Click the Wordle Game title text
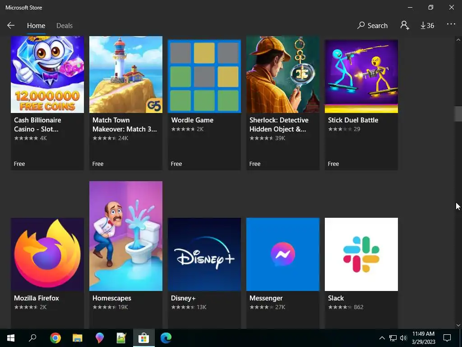The width and height of the screenshot is (462, 347). click(192, 120)
